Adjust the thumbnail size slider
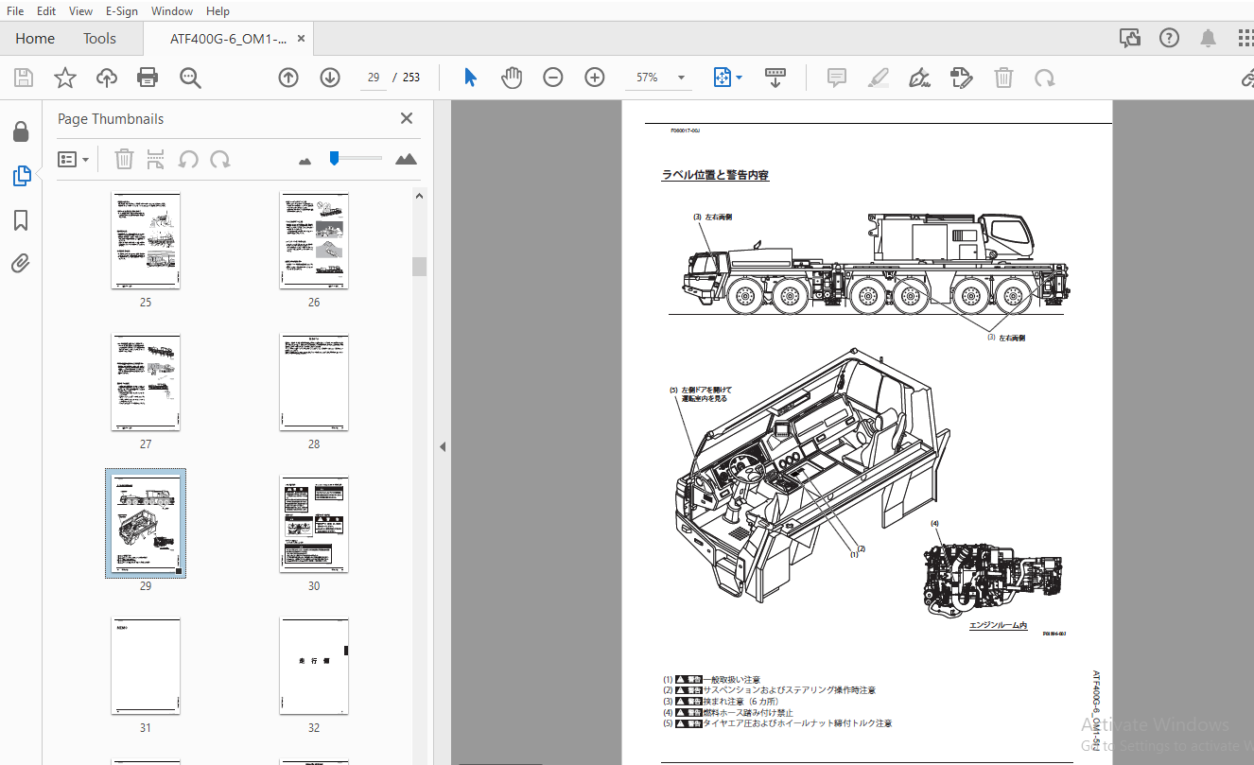The height and width of the screenshot is (765, 1254). click(334, 158)
